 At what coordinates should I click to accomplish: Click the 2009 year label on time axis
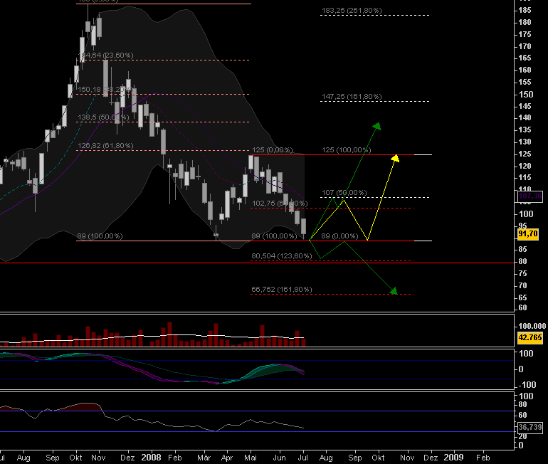click(x=453, y=458)
